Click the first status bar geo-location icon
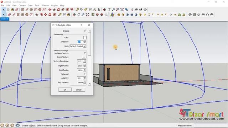Image resolution: width=228 pixels, height=128 pixels. (x=2, y=125)
